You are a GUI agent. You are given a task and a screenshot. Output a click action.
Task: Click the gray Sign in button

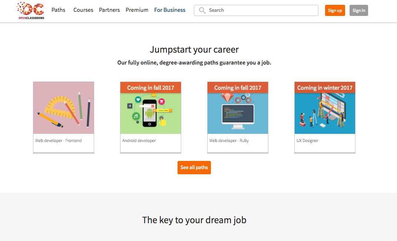[358, 10]
